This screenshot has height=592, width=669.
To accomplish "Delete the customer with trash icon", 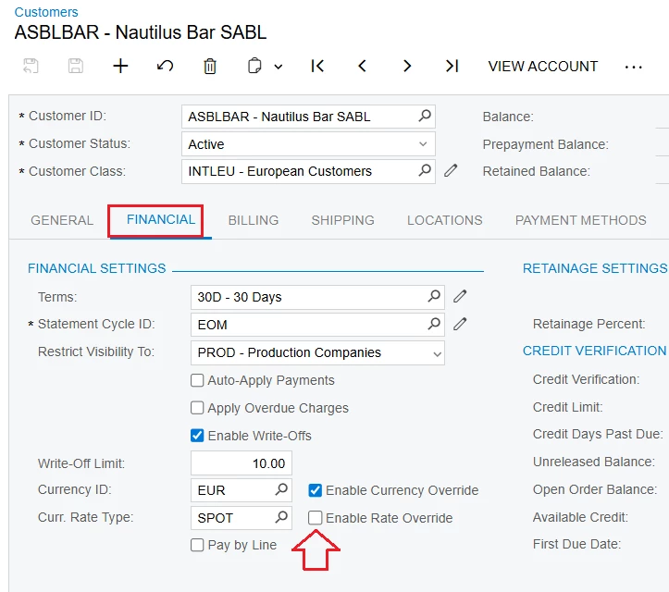I will click(210, 67).
